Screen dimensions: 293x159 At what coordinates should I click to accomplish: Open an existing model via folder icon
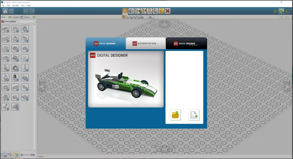(175, 115)
